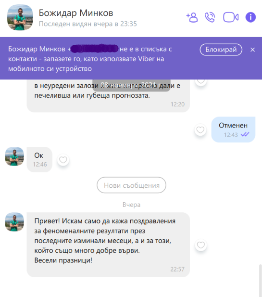Block Божидар Минков using the Блокирай button
This screenshot has width=262, height=297.
tap(221, 50)
